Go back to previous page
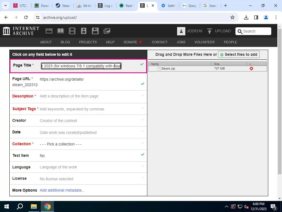The width and height of the screenshot is (282, 212). [x=6, y=17]
